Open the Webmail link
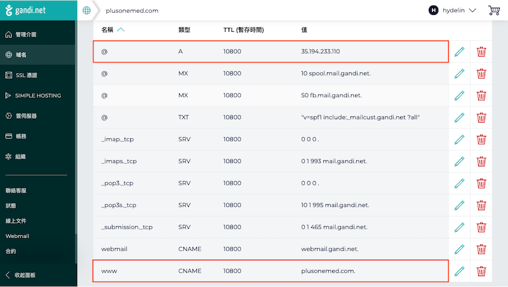The image size is (508, 287). (17, 236)
